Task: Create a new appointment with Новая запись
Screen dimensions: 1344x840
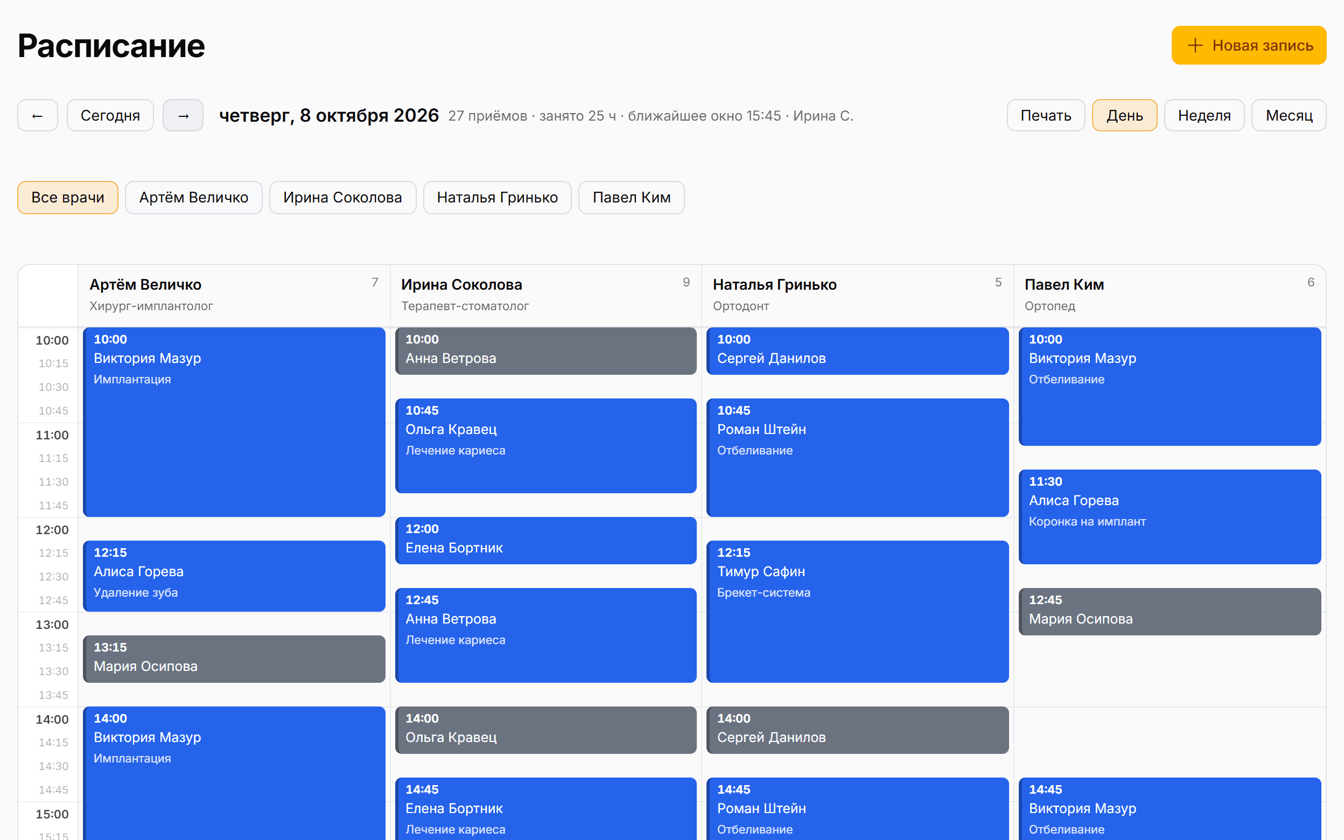Action: [1249, 45]
